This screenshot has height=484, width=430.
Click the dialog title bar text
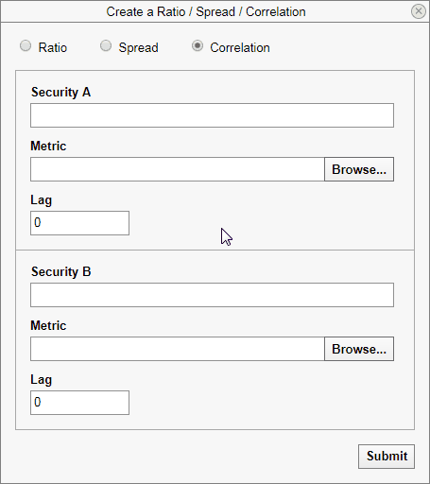click(x=206, y=12)
